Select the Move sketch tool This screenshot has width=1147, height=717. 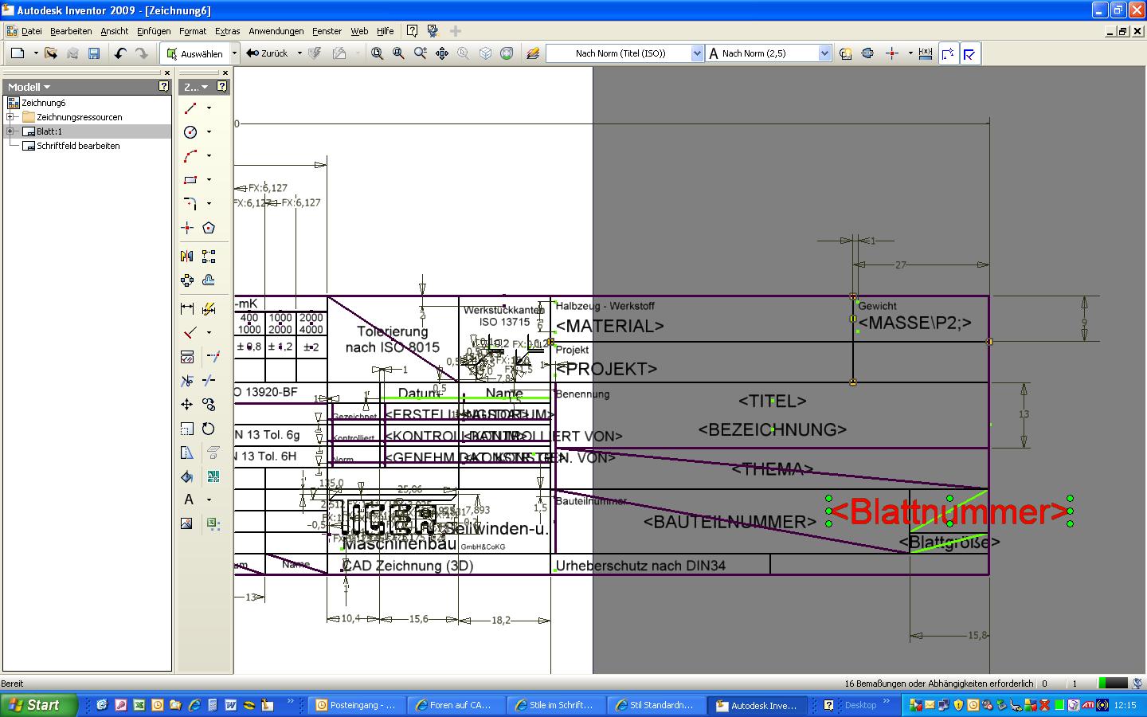[x=187, y=405]
